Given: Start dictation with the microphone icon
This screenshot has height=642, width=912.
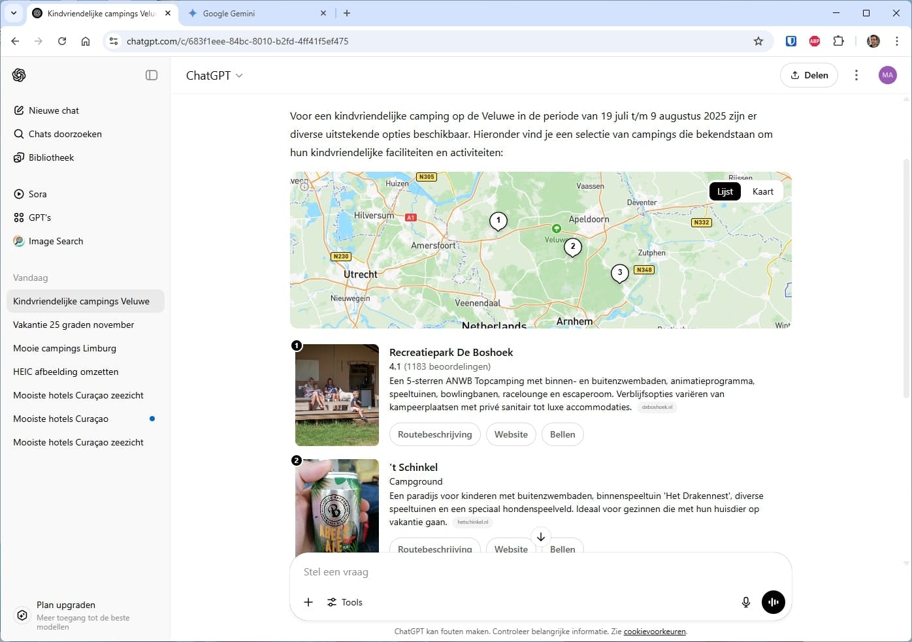Looking at the screenshot, I should coord(746,602).
